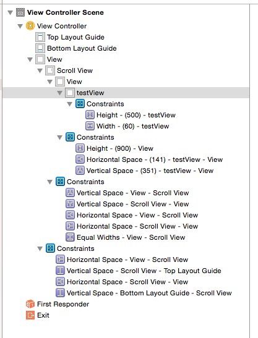Collapse the View Controller disclosure triangle
The image size is (258, 338).
[20, 26]
